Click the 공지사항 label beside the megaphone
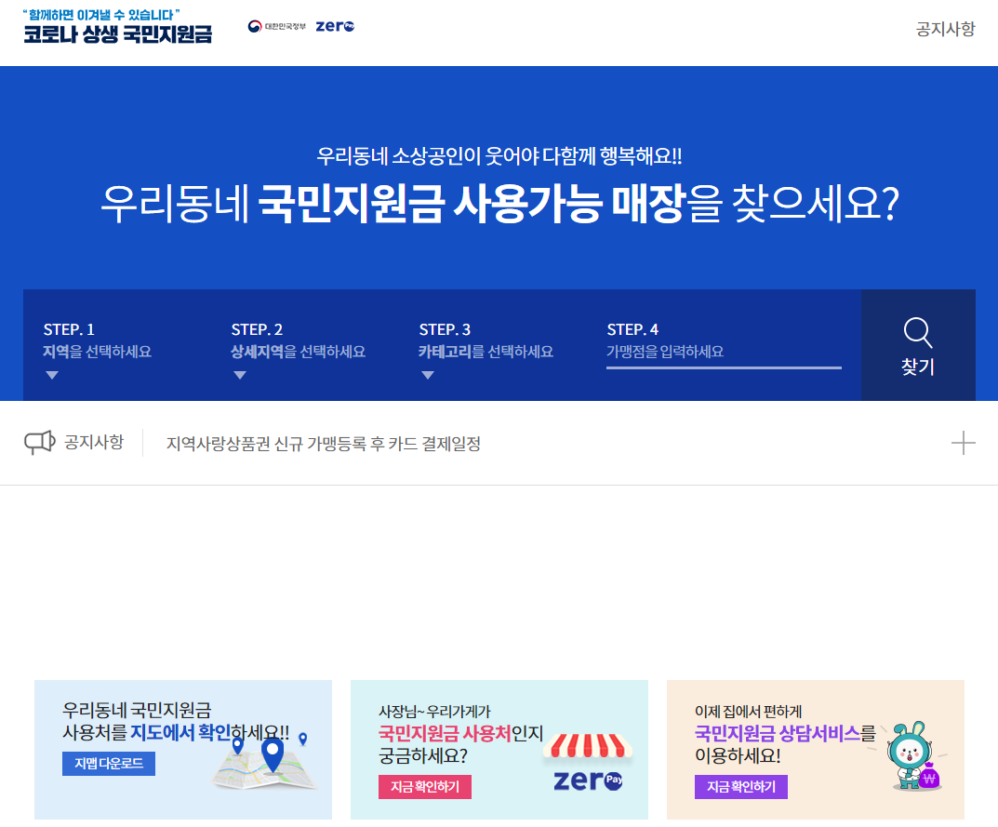 (94, 442)
